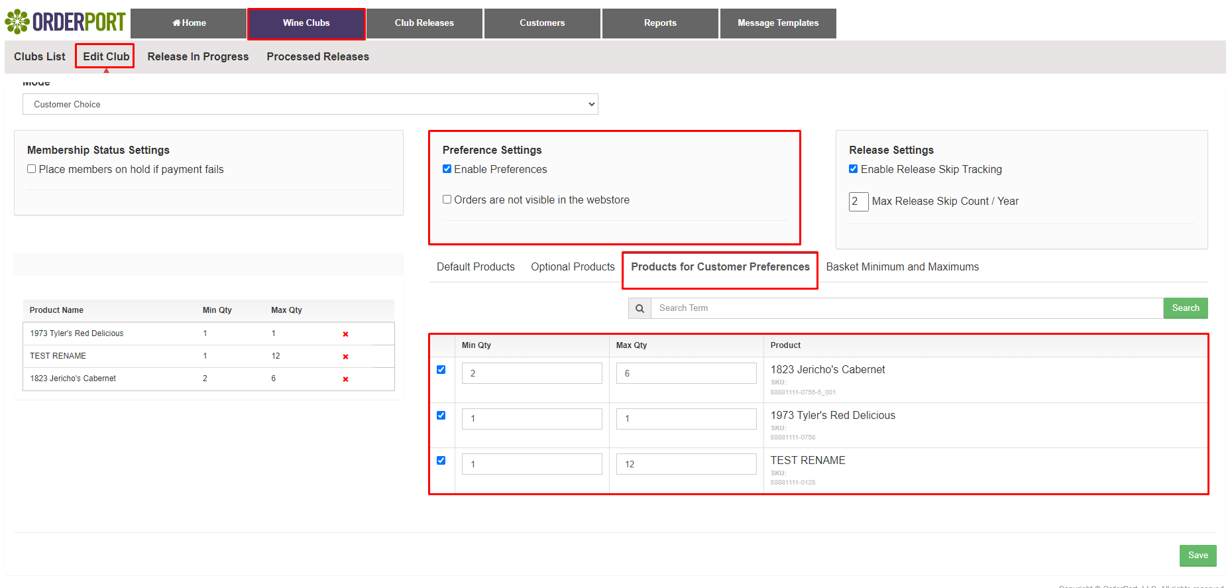The height and width of the screenshot is (588, 1232).
Task: Check Orders are not visible in the webstore
Action: (447, 200)
